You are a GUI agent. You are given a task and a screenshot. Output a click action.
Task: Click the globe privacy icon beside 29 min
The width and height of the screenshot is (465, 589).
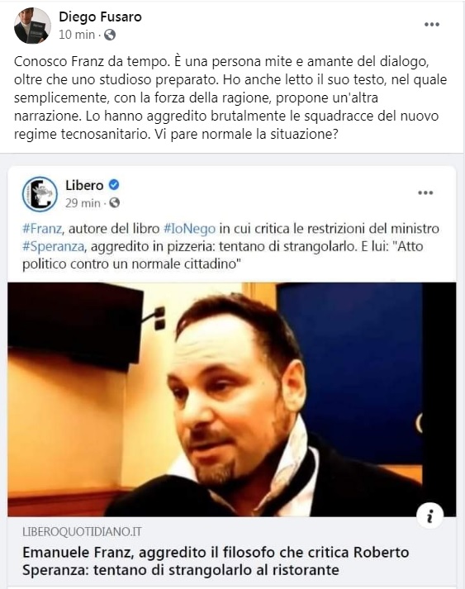click(x=114, y=203)
